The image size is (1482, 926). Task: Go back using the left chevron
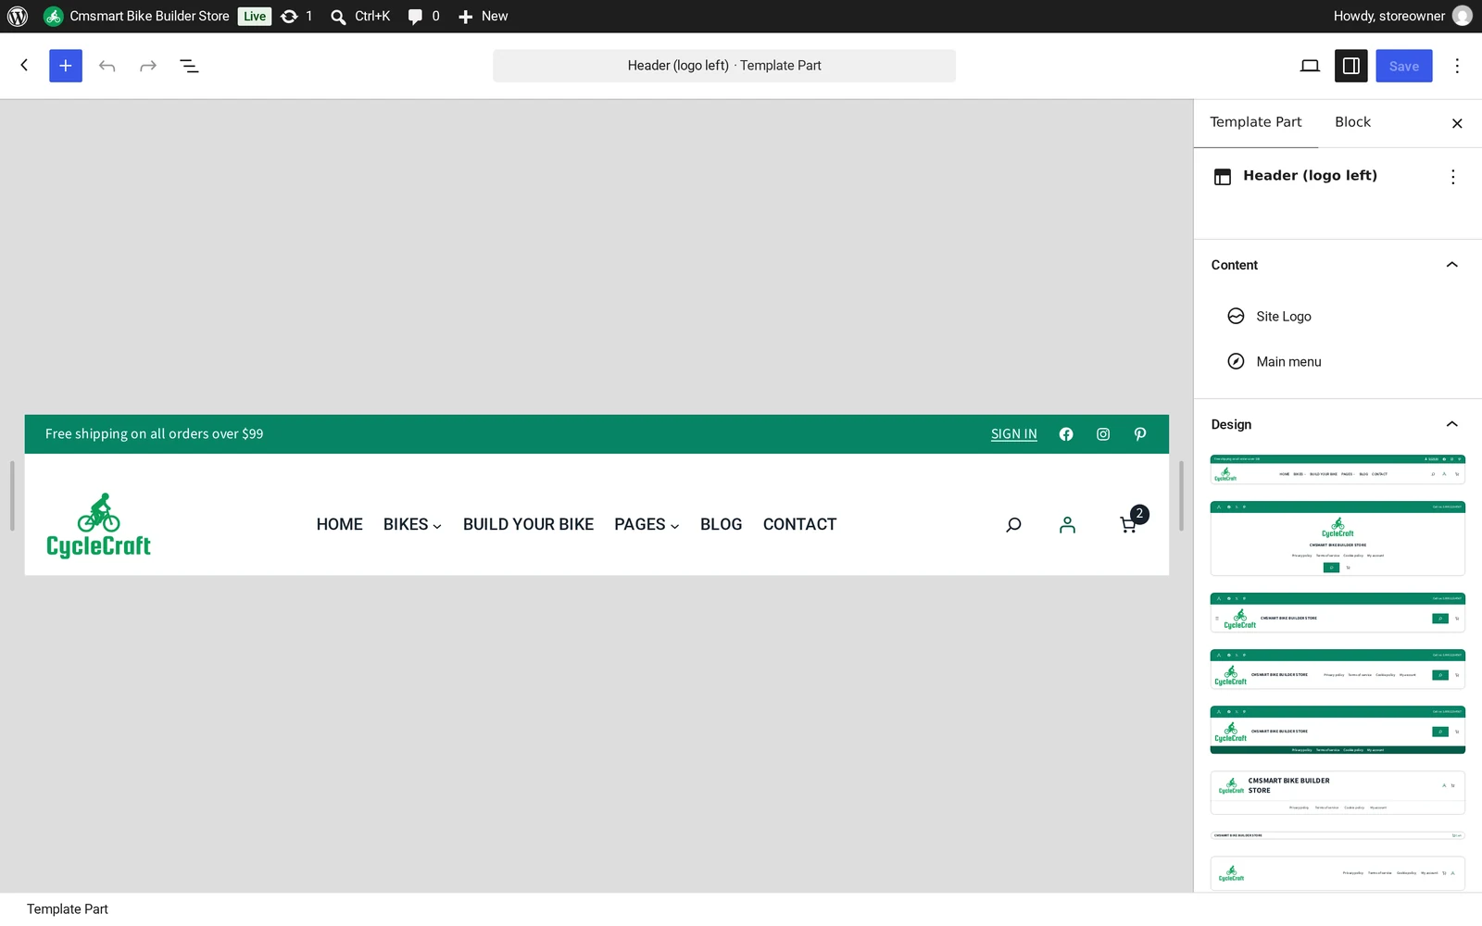point(24,65)
